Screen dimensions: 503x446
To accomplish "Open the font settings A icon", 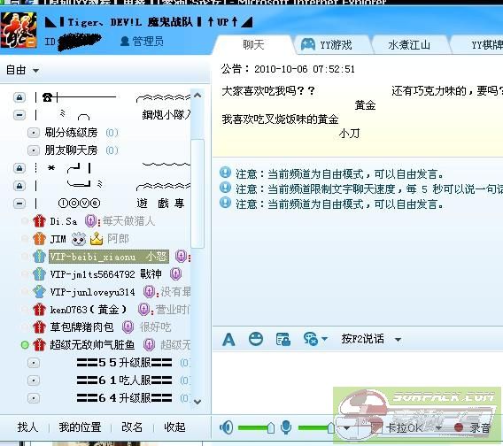I will coord(228,339).
